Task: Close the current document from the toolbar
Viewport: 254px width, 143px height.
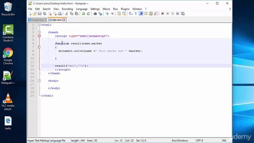Action: (x=50, y=14)
